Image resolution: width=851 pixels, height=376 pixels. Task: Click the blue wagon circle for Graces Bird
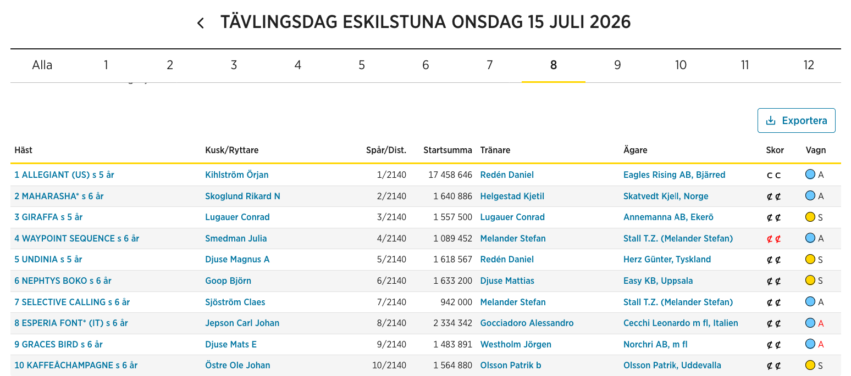(x=810, y=344)
